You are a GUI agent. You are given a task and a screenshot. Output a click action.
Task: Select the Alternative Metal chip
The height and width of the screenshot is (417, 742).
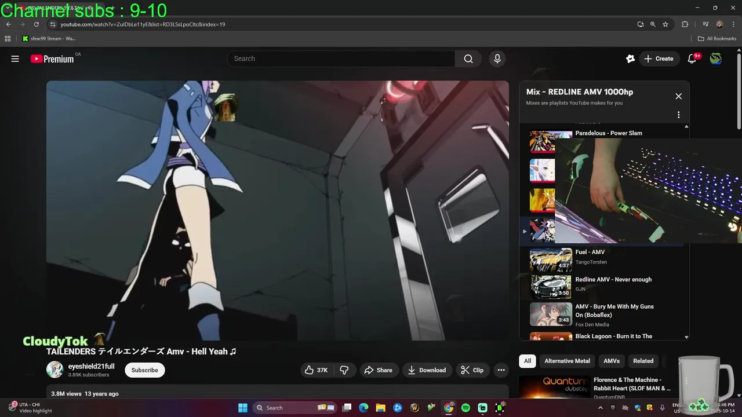[x=567, y=361]
